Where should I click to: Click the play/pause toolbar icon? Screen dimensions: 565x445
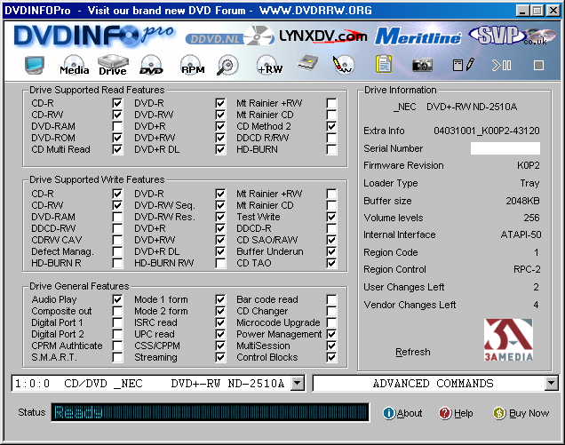[x=502, y=65]
